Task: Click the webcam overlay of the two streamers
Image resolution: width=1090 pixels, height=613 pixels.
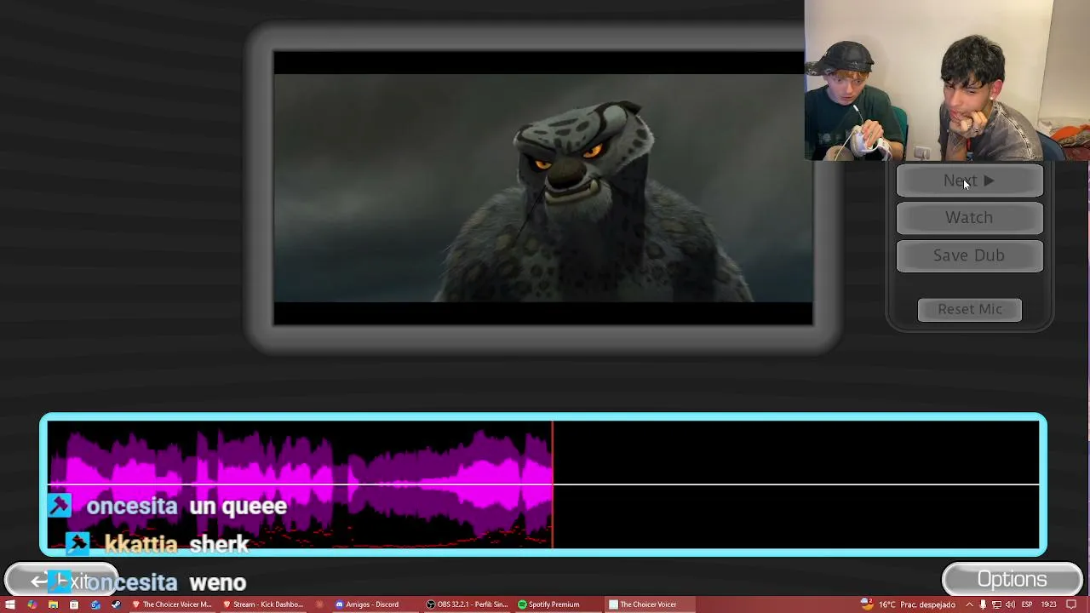Action: click(946, 80)
